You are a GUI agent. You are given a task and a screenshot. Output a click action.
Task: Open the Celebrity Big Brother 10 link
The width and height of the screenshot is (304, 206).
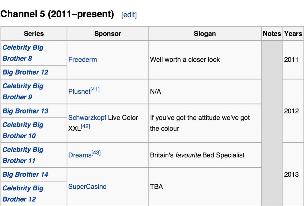tap(23, 130)
